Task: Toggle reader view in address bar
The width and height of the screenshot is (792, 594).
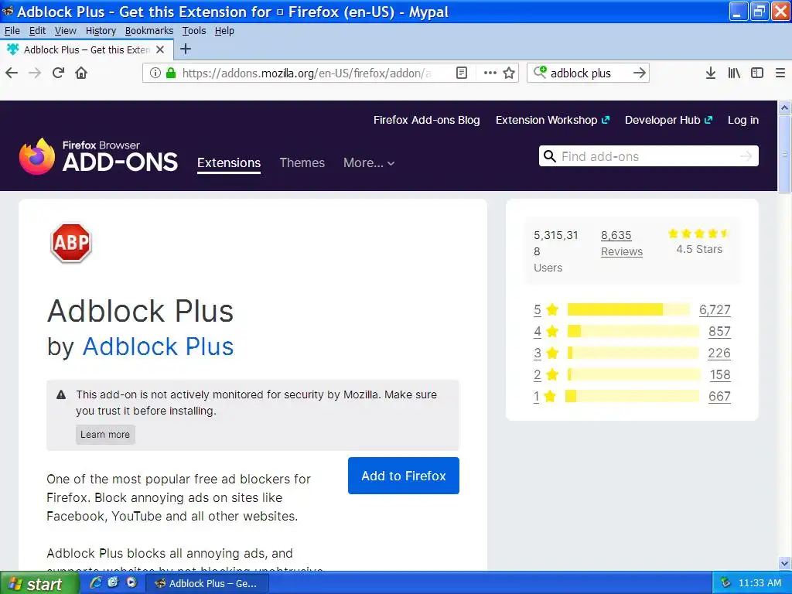Action: pyautogui.click(x=462, y=73)
